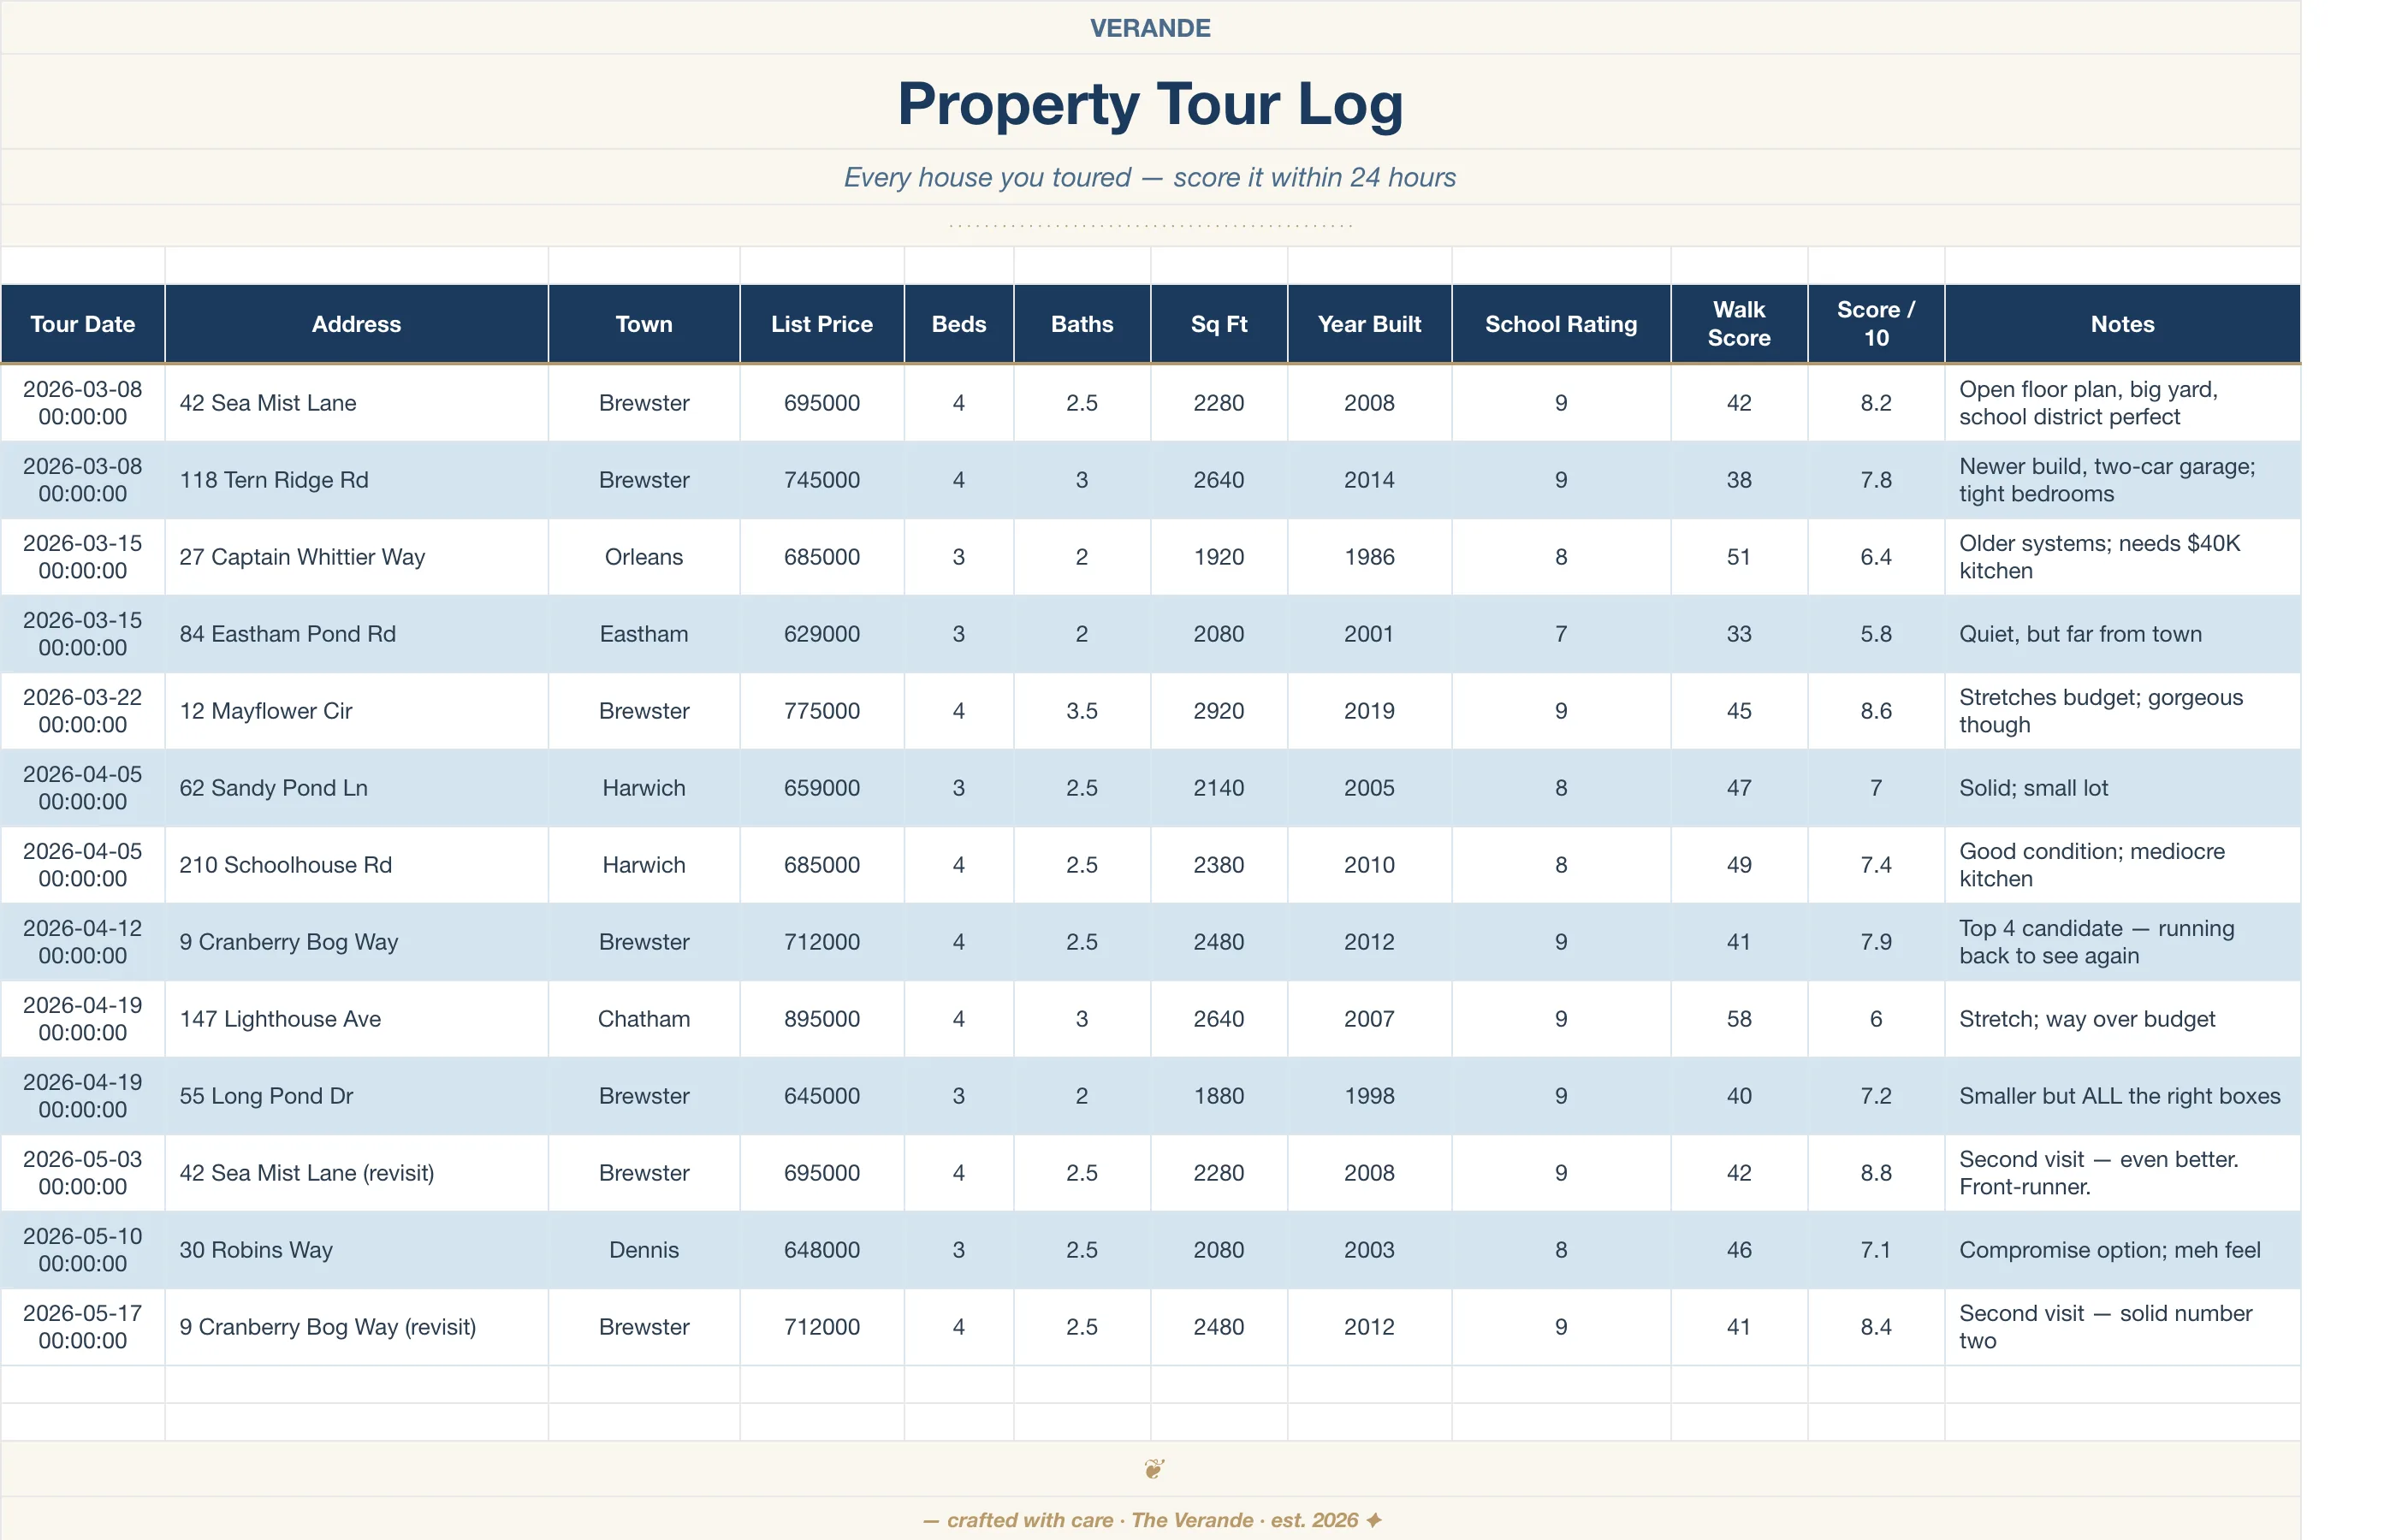
Task: Click the 147 Lighthouse Ave address cell
Action: (356, 1019)
